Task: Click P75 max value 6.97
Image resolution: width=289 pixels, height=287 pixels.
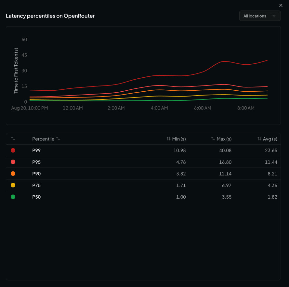Action: click(227, 185)
